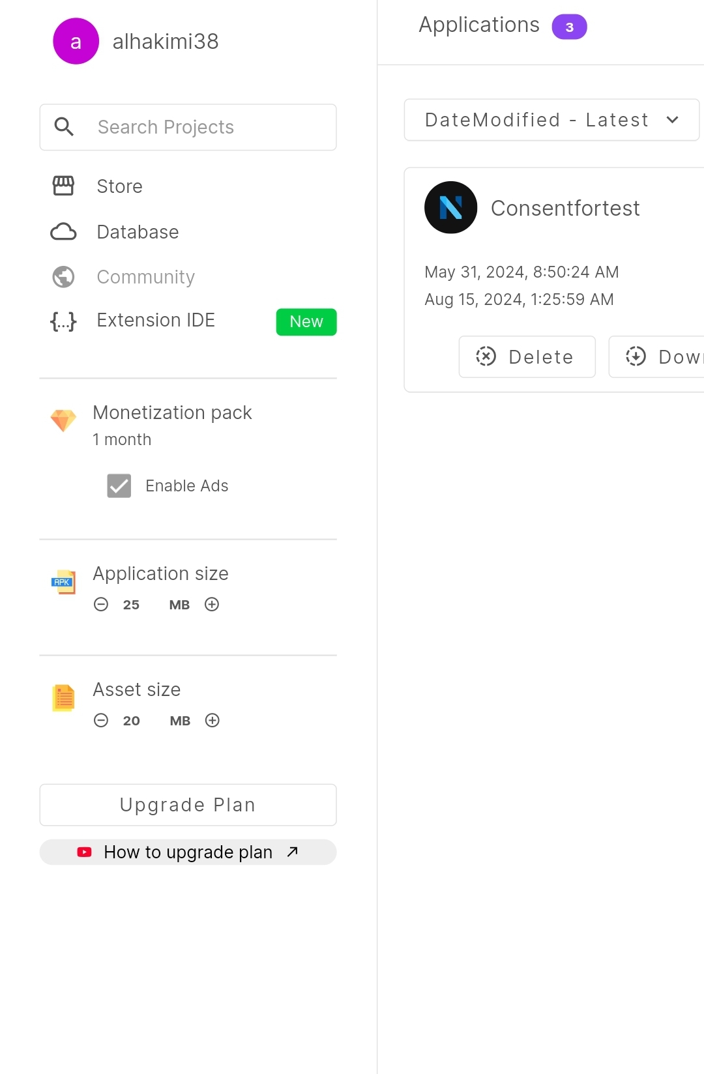Click the Upgrade Plan button
704x1074 pixels.
(188, 805)
